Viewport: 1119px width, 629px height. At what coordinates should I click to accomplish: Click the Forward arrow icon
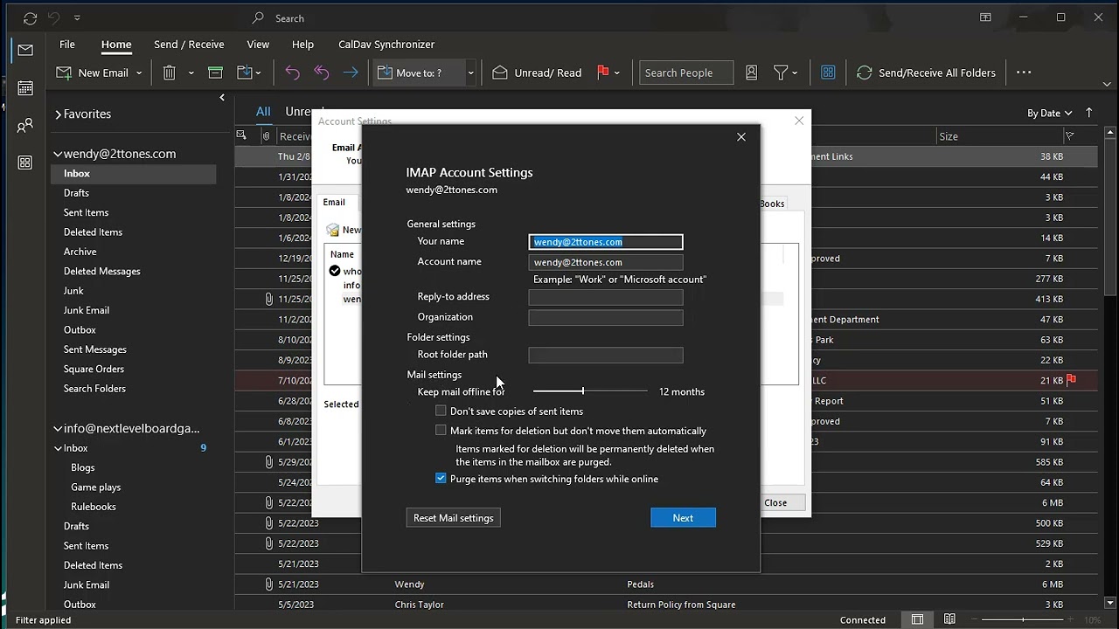click(351, 73)
